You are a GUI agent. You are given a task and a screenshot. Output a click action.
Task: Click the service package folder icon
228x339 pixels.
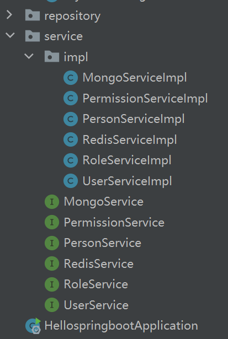pos(33,36)
